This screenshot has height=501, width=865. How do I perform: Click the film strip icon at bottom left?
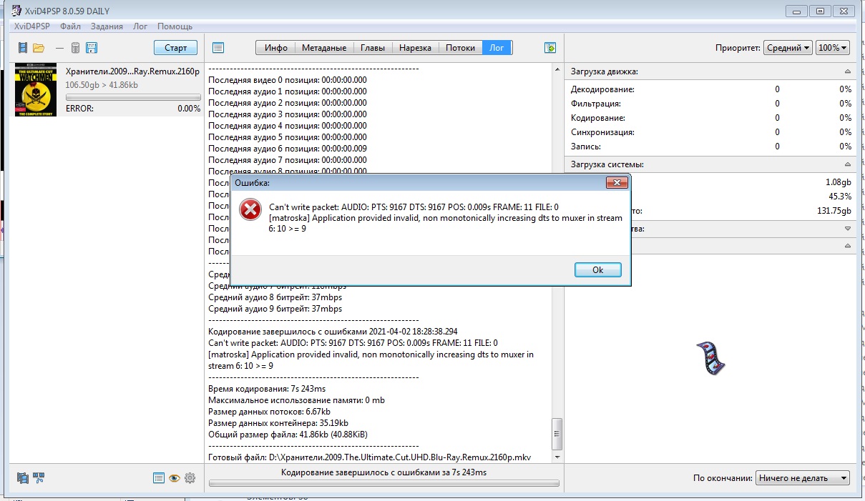23,477
